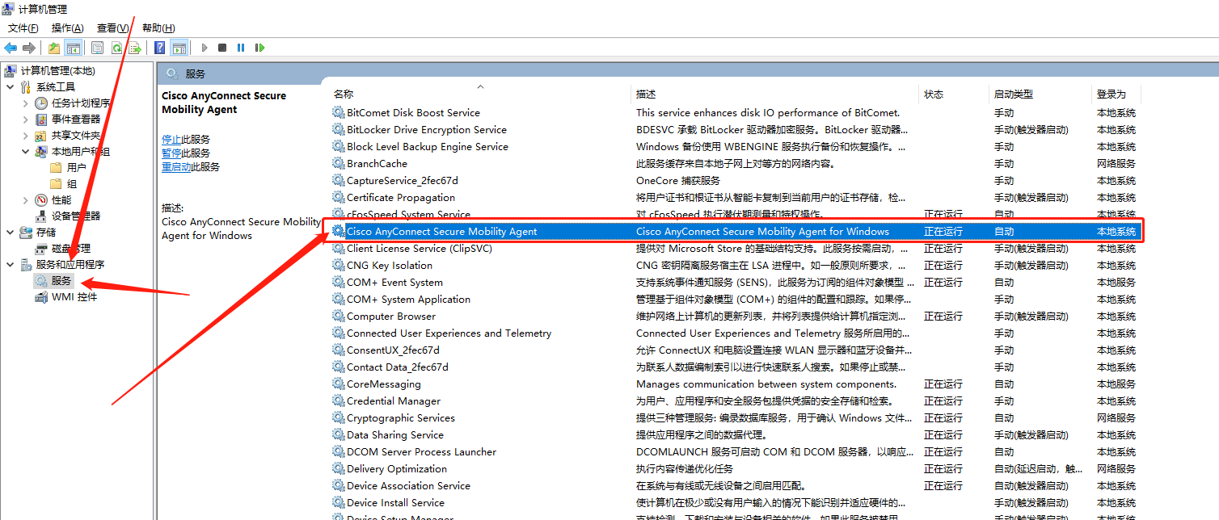Open the Properties toolbar icon
Screen dimensions: 1219x520
[x=98, y=48]
